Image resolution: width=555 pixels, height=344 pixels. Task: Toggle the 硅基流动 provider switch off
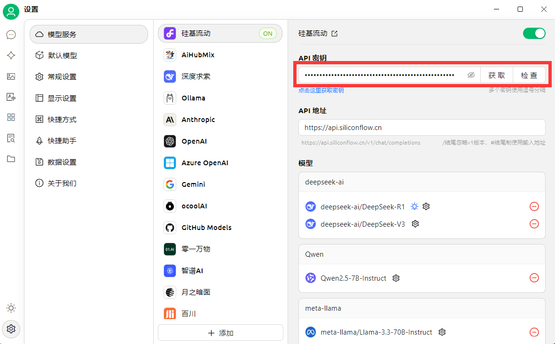pyautogui.click(x=534, y=34)
